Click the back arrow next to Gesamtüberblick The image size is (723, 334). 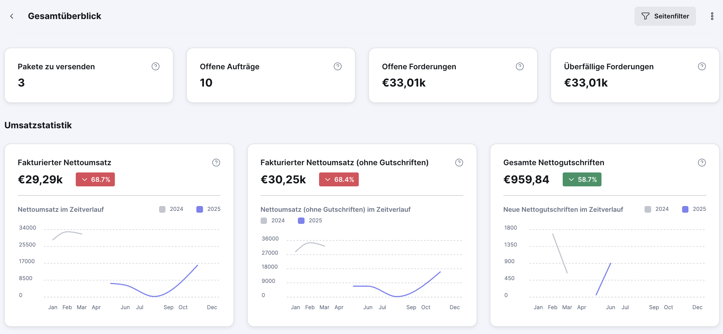(12, 16)
